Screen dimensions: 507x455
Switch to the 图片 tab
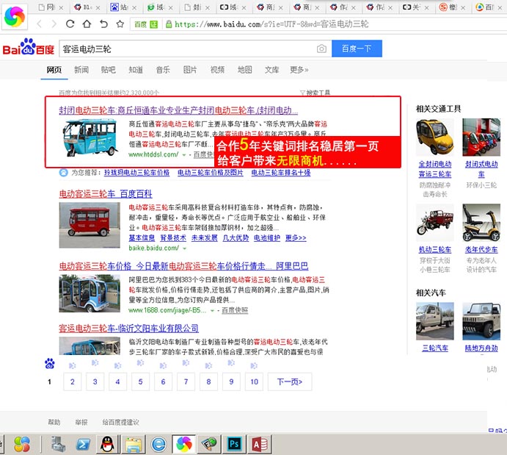[x=190, y=70]
